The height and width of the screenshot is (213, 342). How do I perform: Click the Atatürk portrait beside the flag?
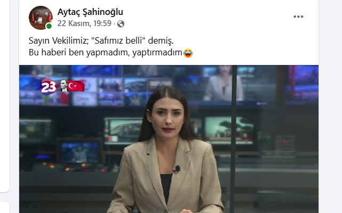(x=64, y=85)
